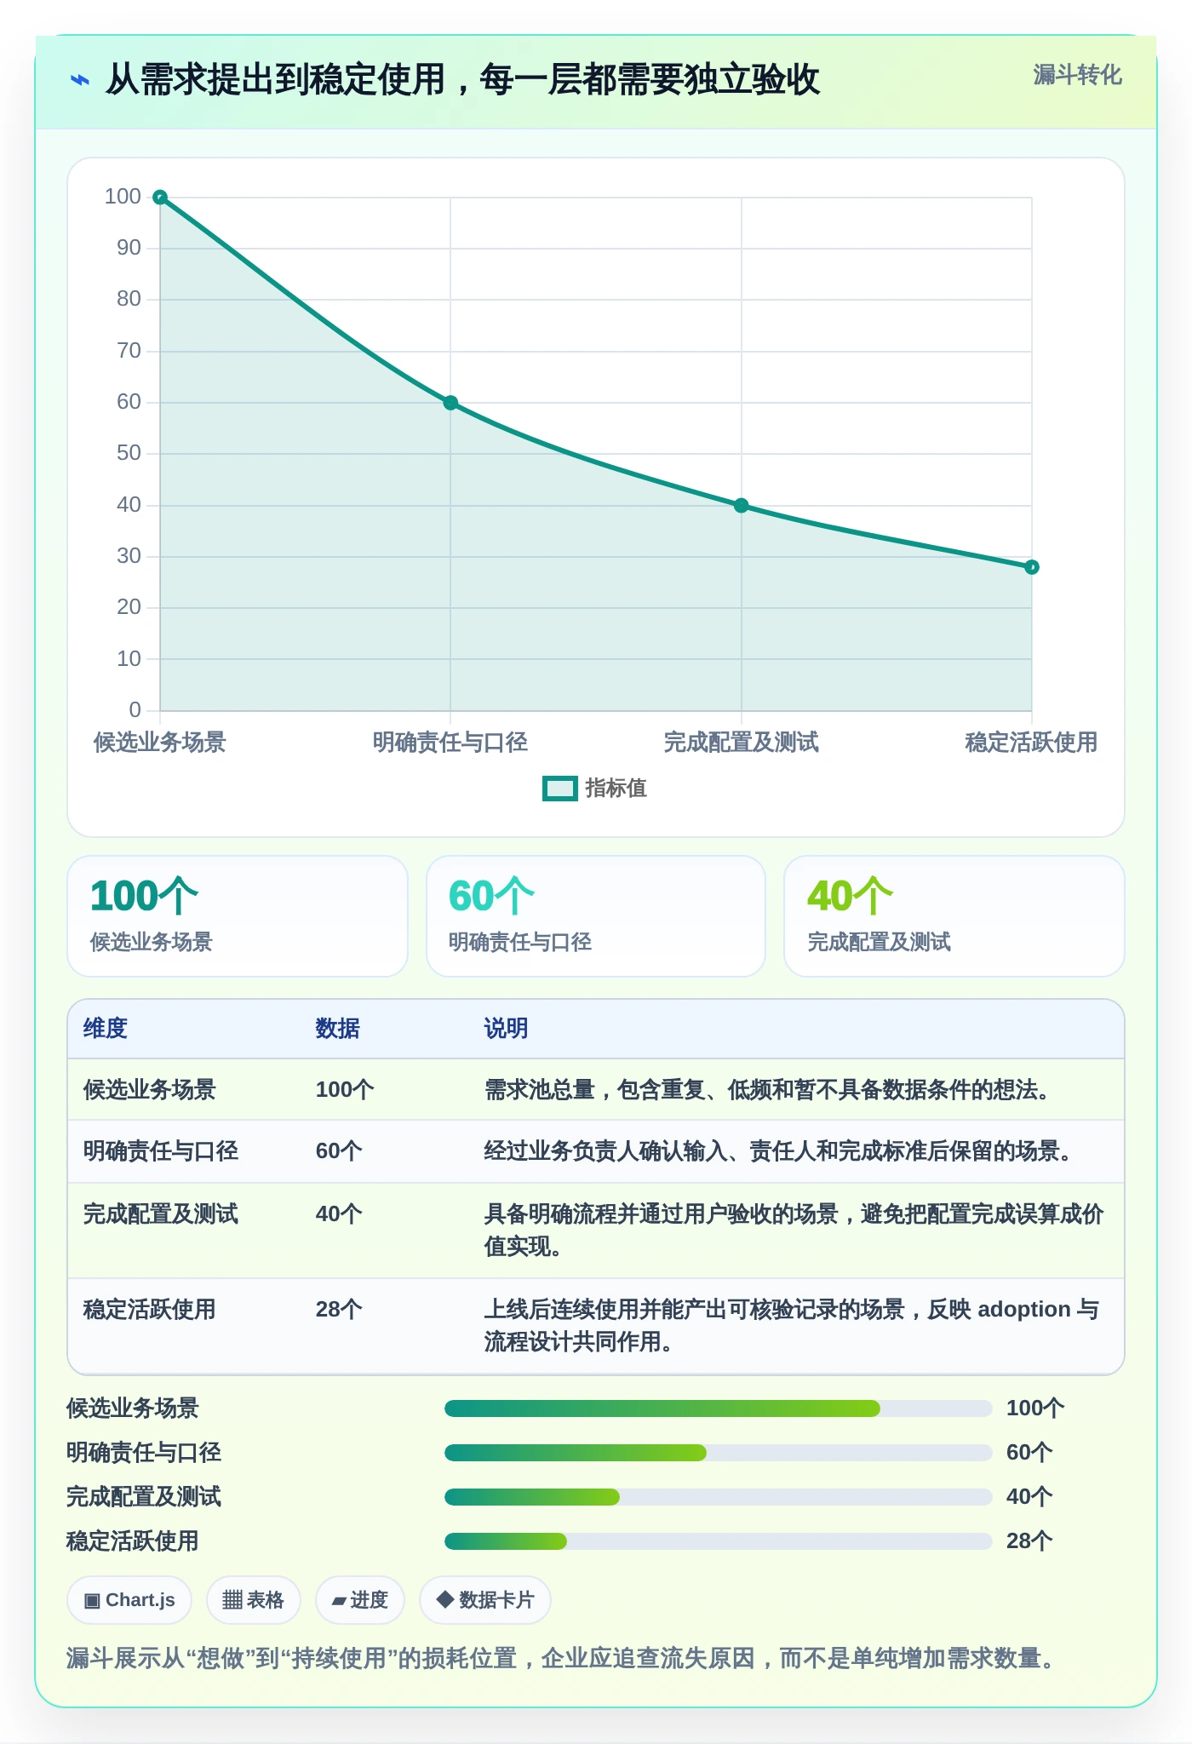Click the Chart.js tag chip
This screenshot has width=1192, height=1744.
pos(129,1600)
